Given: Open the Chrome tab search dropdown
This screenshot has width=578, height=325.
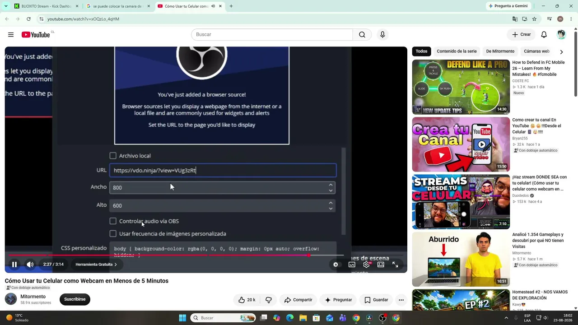Looking at the screenshot, I should [x=6, y=6].
